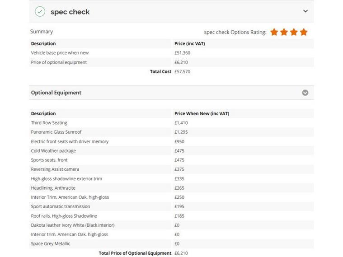The height and width of the screenshot is (257, 343).
Task: Click the Vehicle base price when new row
Action: (x=172, y=53)
